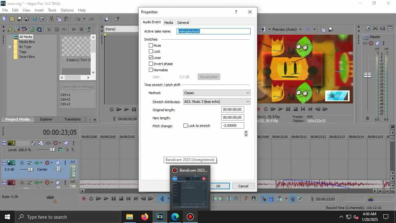Switch to the Explorer tab
The width and height of the screenshot is (396, 223).
pyautogui.click(x=46, y=119)
